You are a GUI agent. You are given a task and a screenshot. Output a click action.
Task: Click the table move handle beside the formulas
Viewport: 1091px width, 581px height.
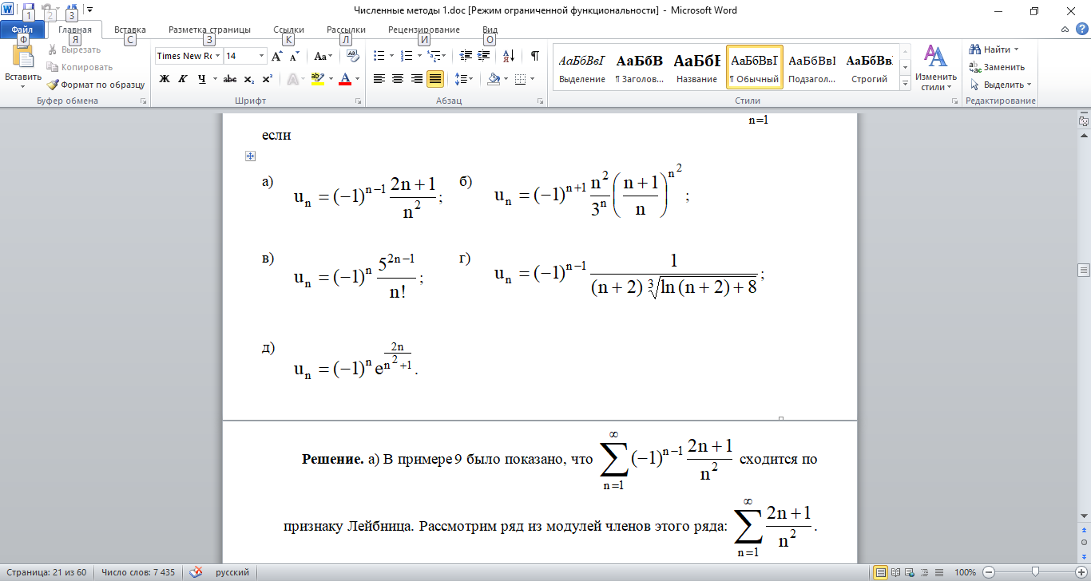250,156
